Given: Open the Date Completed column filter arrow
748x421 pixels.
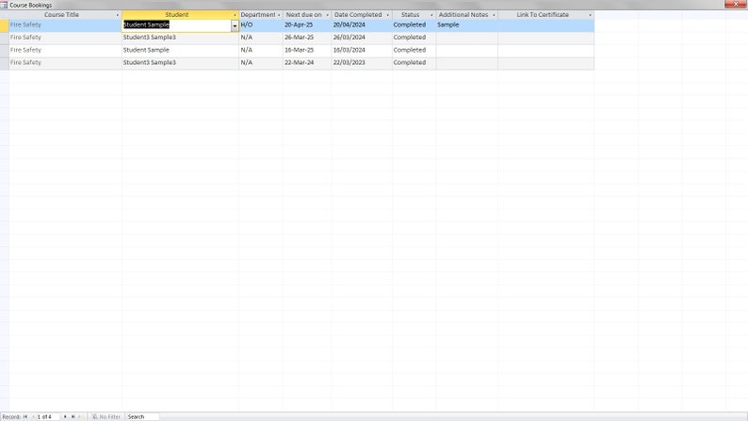Looking at the screenshot, I should pyautogui.click(x=387, y=15).
